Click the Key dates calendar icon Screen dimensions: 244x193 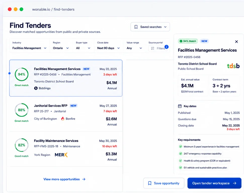180,106
